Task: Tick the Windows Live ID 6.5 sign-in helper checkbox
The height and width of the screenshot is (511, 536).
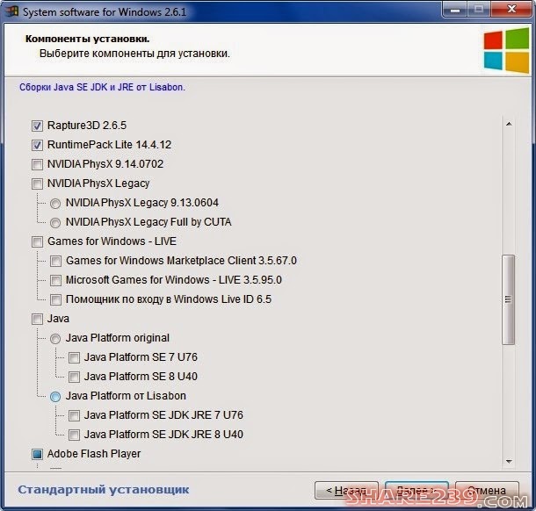Action: click(55, 300)
